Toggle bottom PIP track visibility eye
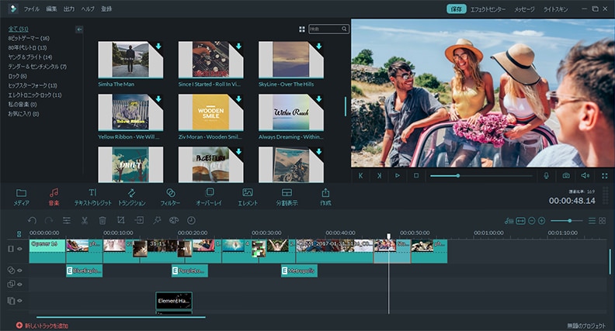Viewport: 615px width, 331px height. coord(19,301)
